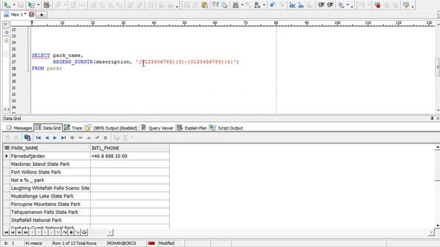Open the Explain Plan tab
Viewport: 440px width, 247px height.
(192, 128)
